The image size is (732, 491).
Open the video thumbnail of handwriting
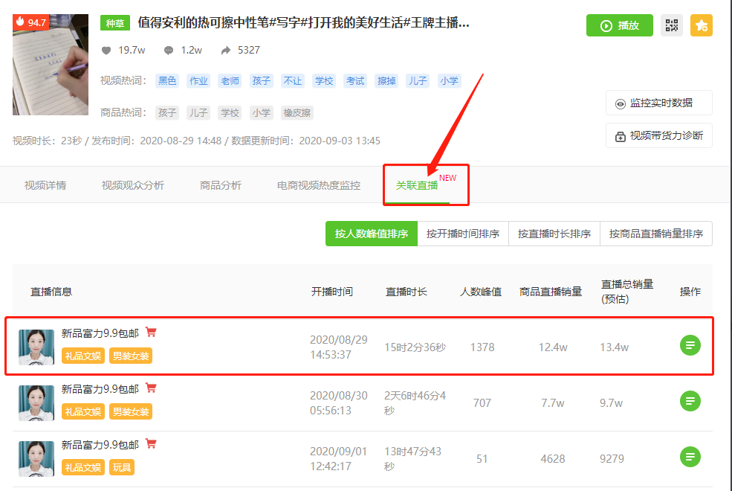coord(51,65)
